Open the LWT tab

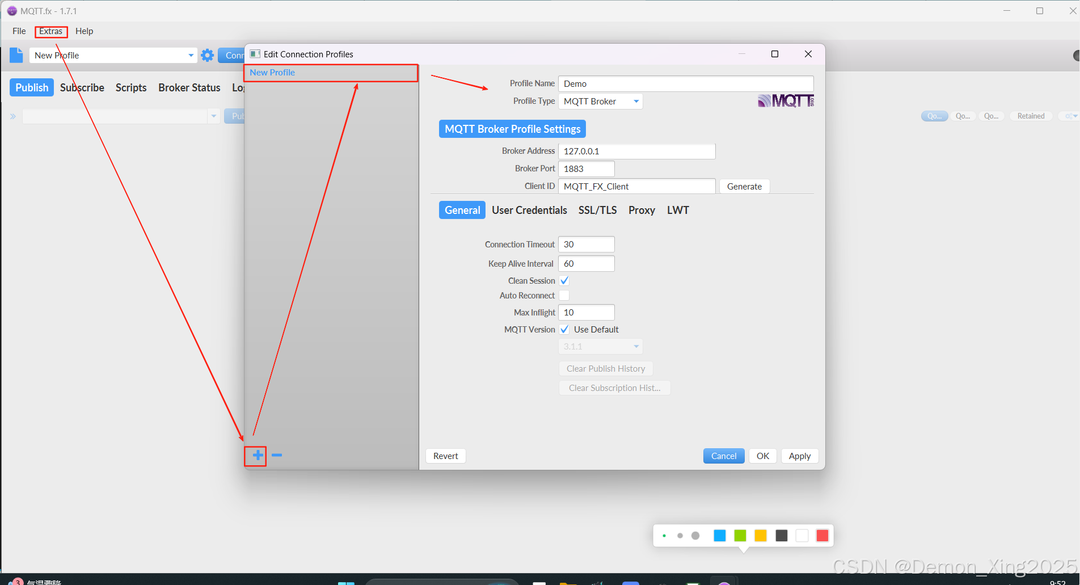pyautogui.click(x=678, y=210)
